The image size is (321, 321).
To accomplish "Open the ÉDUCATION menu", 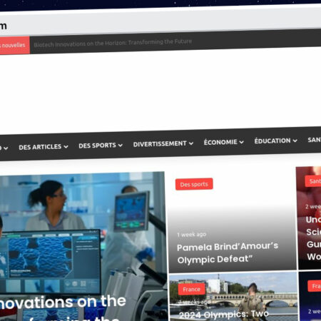I will (x=272, y=141).
